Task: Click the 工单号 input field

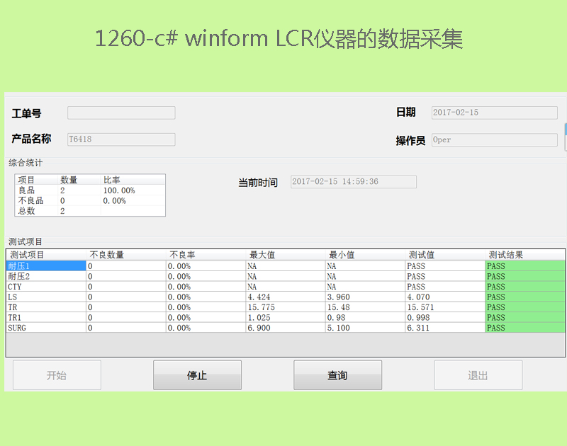Action: (121, 113)
